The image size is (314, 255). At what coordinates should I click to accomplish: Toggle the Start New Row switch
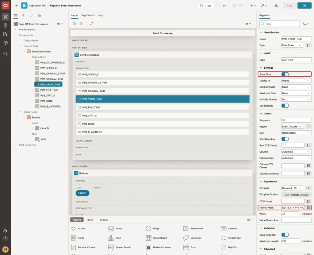pyautogui.click(x=285, y=139)
